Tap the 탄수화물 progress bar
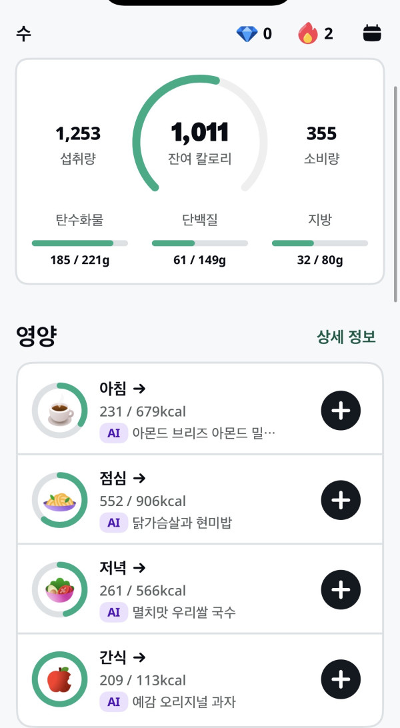Screen dimensions: 400x728 click(80, 243)
